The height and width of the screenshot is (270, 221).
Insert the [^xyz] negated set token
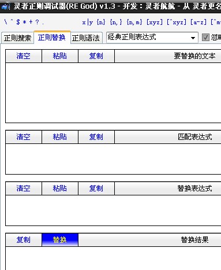(177, 23)
